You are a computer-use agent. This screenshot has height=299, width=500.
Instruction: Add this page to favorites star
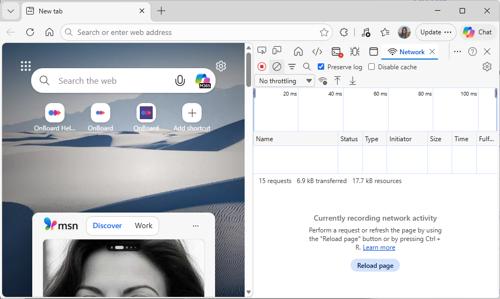pos(324,32)
